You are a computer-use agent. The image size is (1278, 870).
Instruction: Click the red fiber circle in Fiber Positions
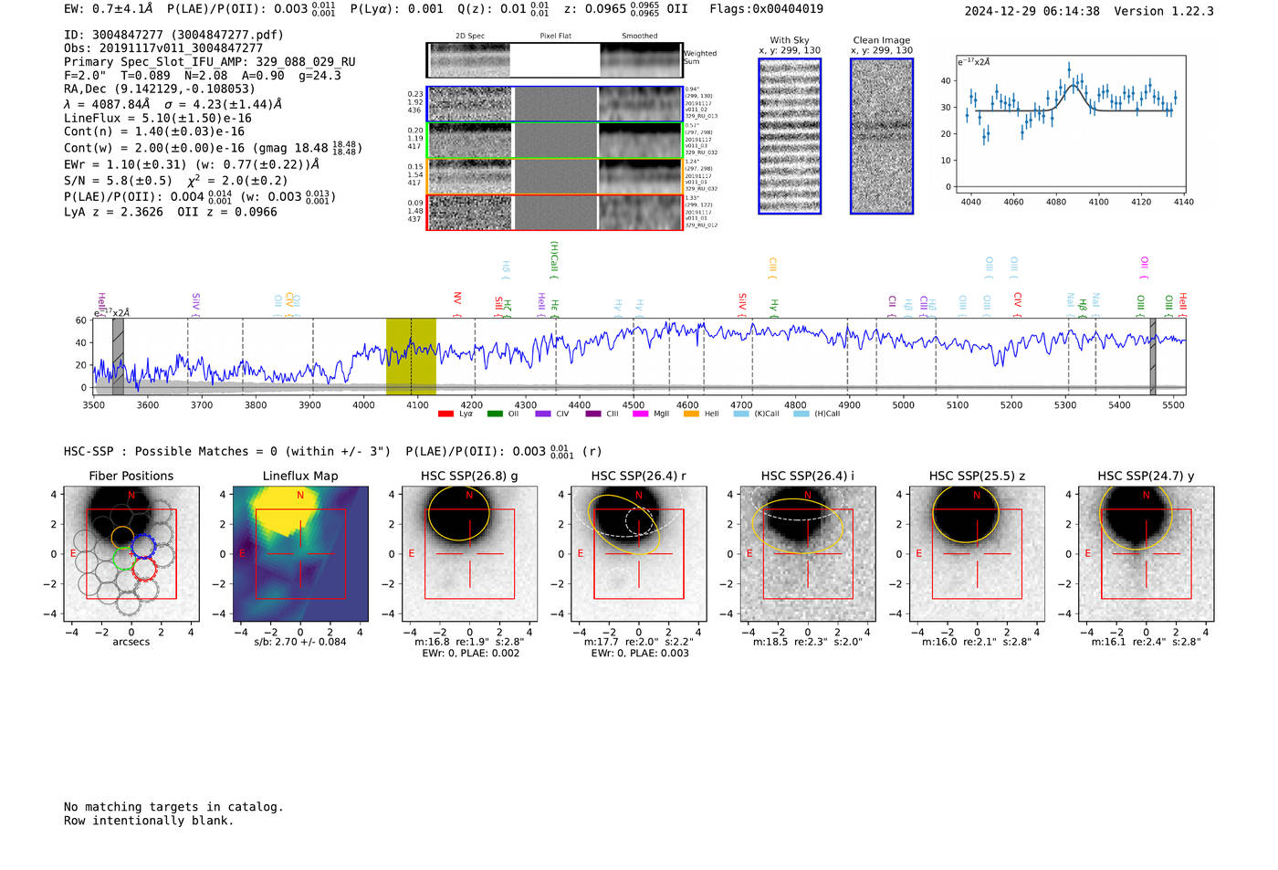[144, 568]
